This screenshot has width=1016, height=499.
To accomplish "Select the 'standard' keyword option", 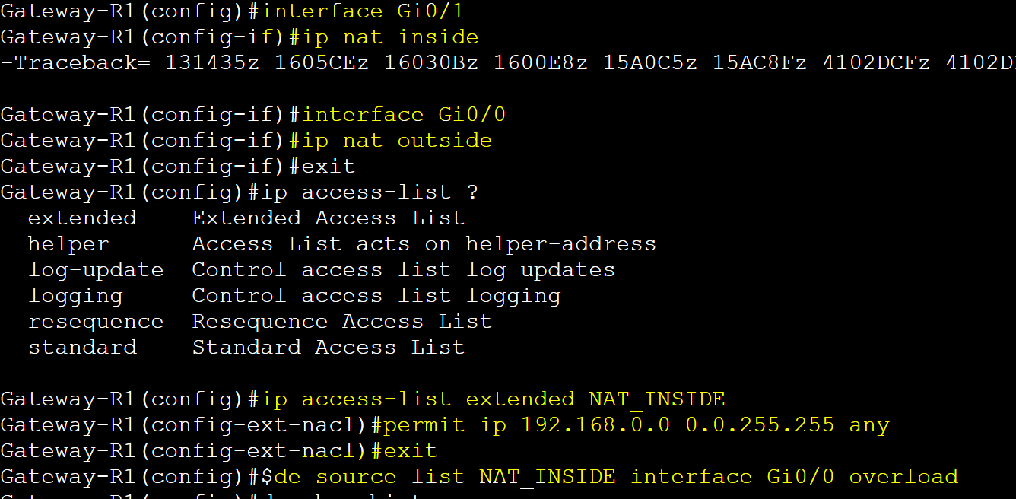I will (x=82, y=348).
